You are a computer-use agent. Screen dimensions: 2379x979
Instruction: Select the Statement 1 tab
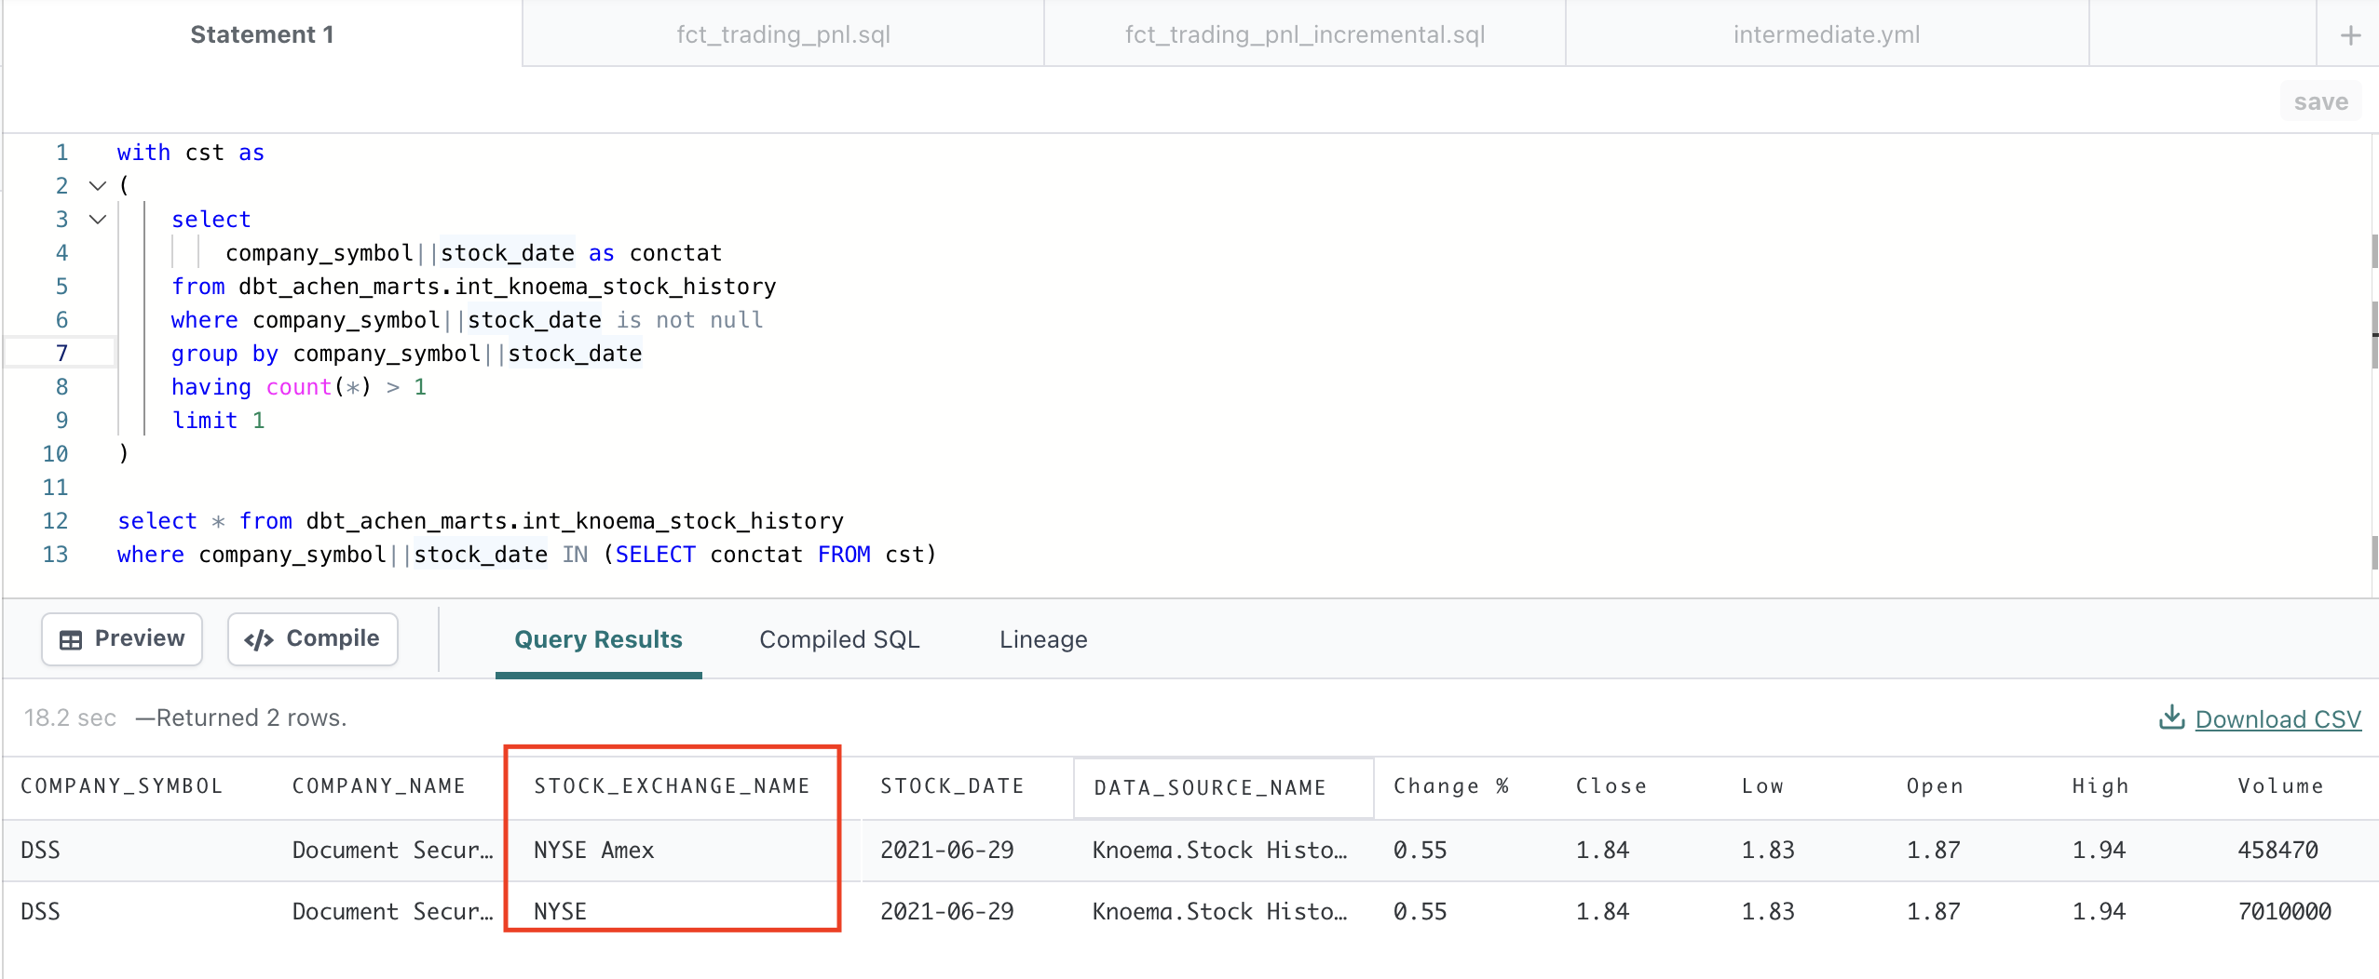262,34
